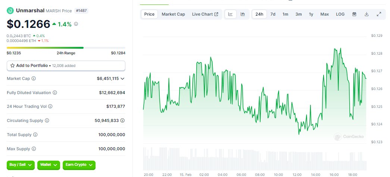Select the Market Cap chart tab
390x177 pixels.
pyautogui.click(x=174, y=15)
